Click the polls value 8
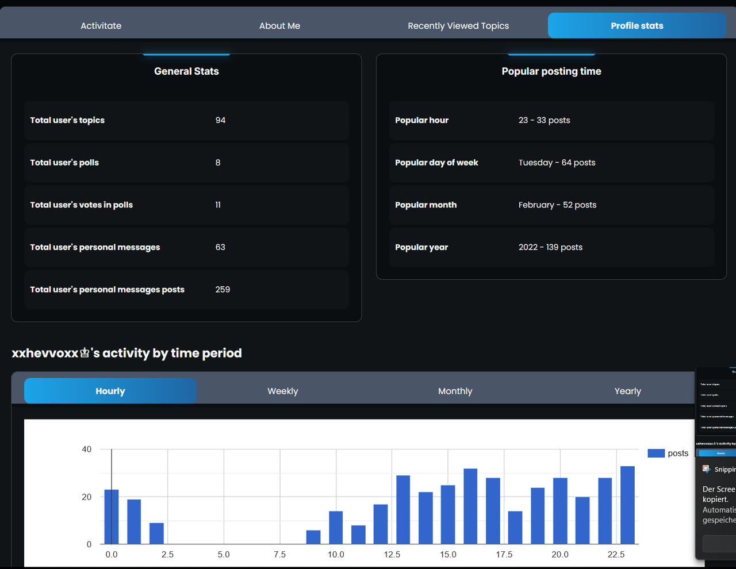Screen dimensions: 736x569 pos(218,163)
